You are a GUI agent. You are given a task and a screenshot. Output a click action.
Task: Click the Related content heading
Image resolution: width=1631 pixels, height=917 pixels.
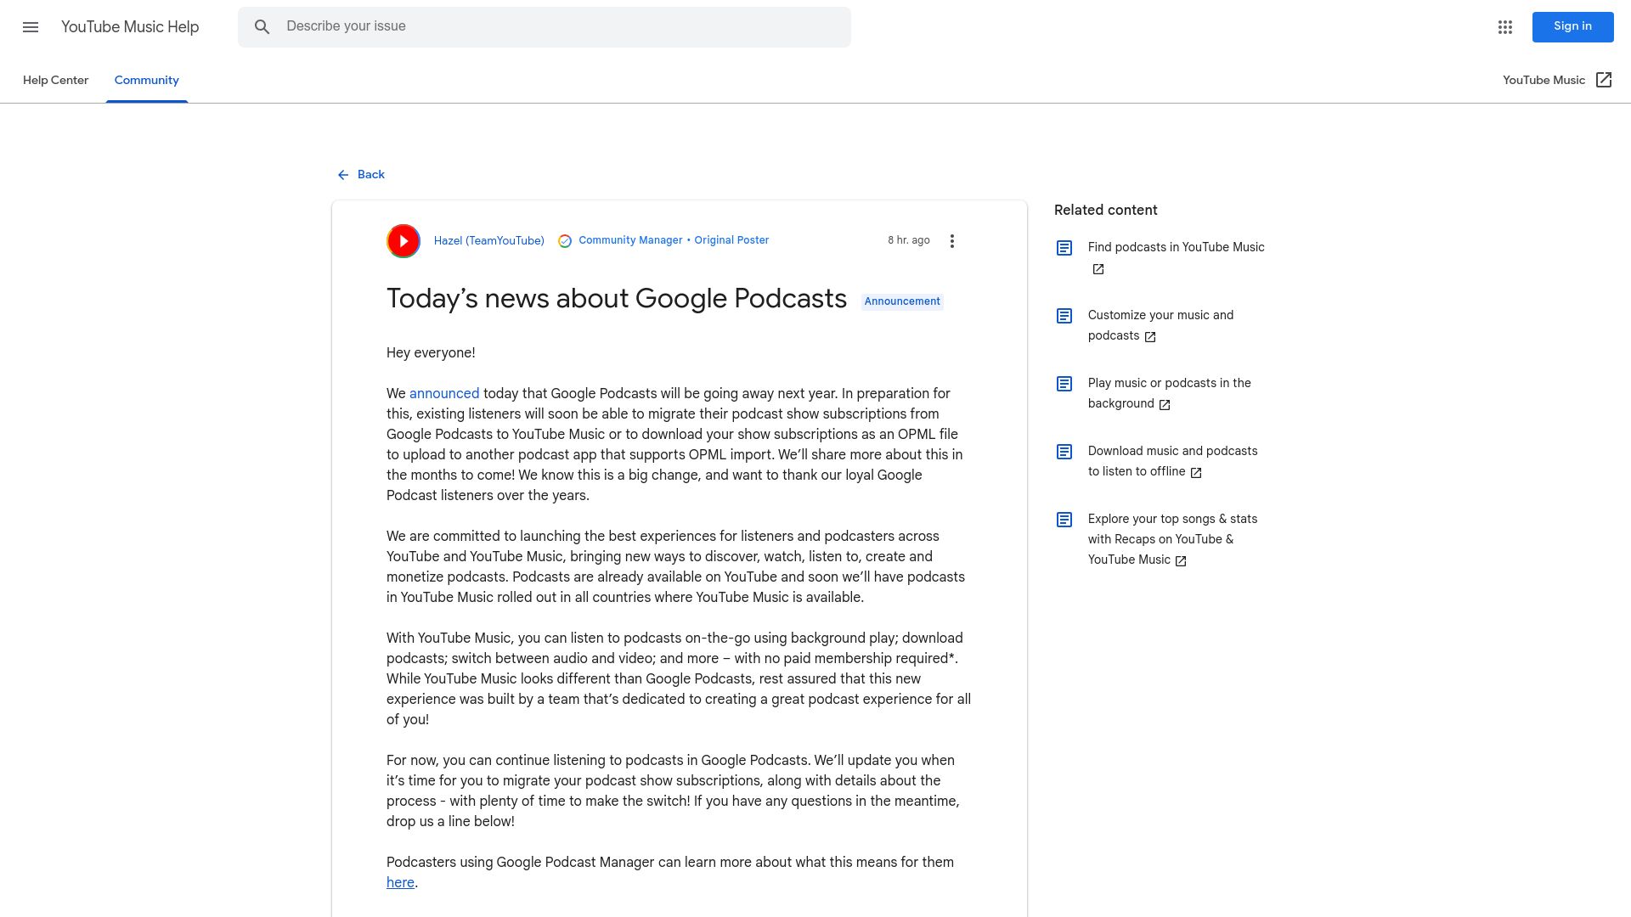pos(1105,211)
